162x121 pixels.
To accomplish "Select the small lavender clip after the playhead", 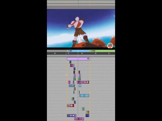I will (x=80, y=75).
